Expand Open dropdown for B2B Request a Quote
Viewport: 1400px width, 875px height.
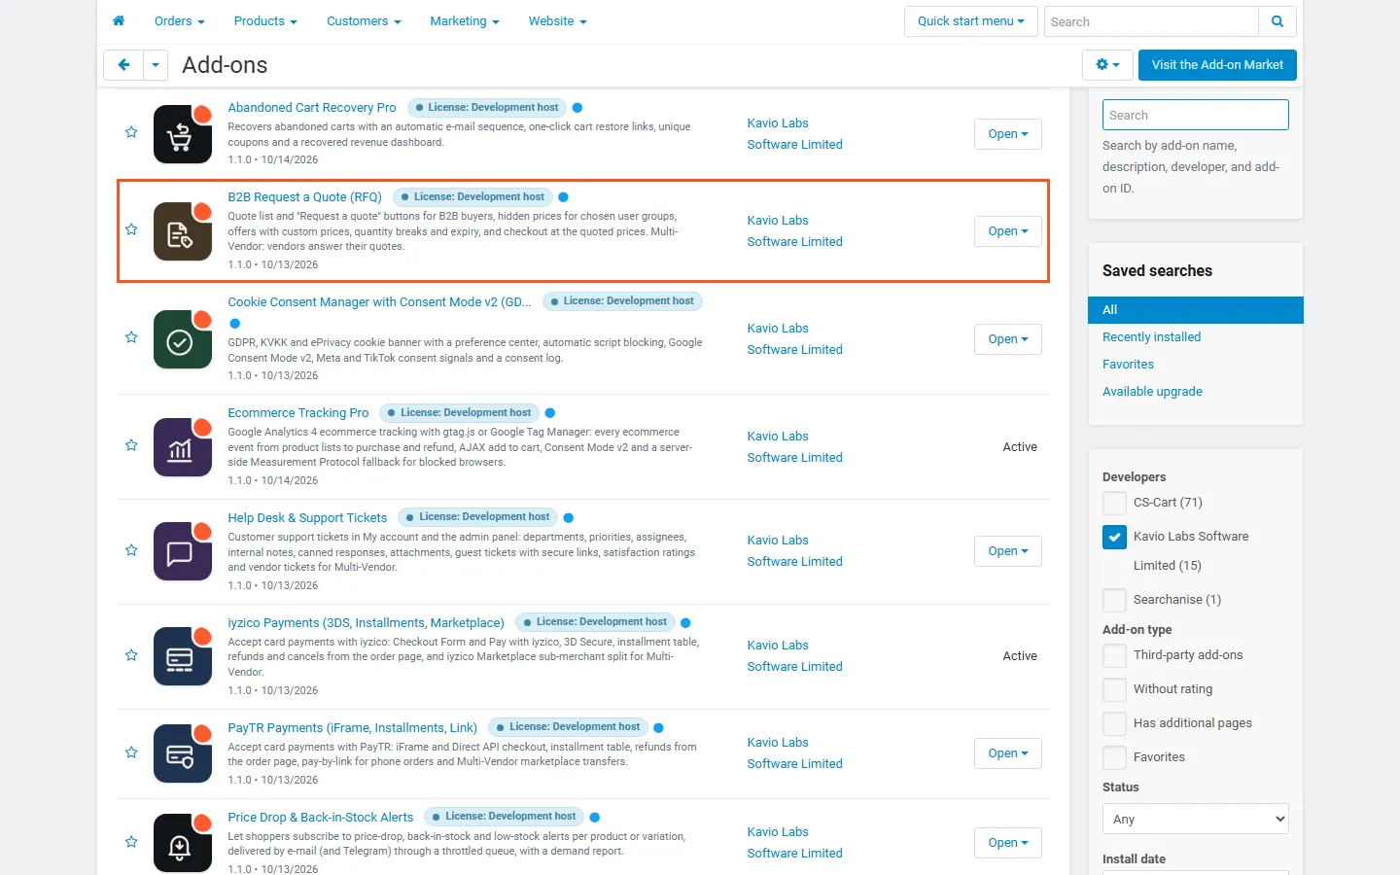[x=1008, y=231]
